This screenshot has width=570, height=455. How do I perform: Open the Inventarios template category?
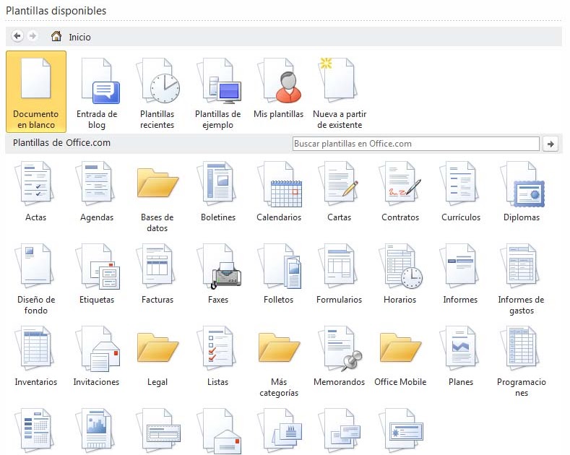[x=36, y=356]
